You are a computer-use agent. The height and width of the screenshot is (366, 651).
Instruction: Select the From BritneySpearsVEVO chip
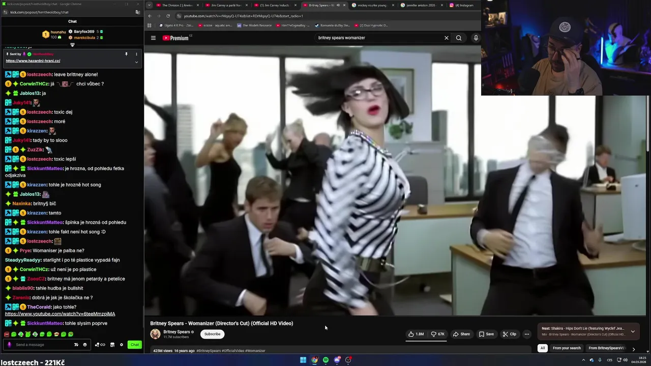pos(606,348)
